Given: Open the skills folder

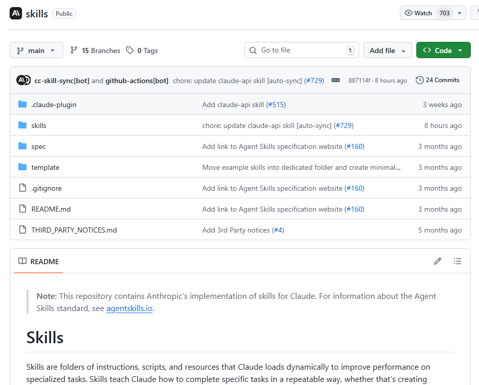Looking at the screenshot, I should pos(39,125).
